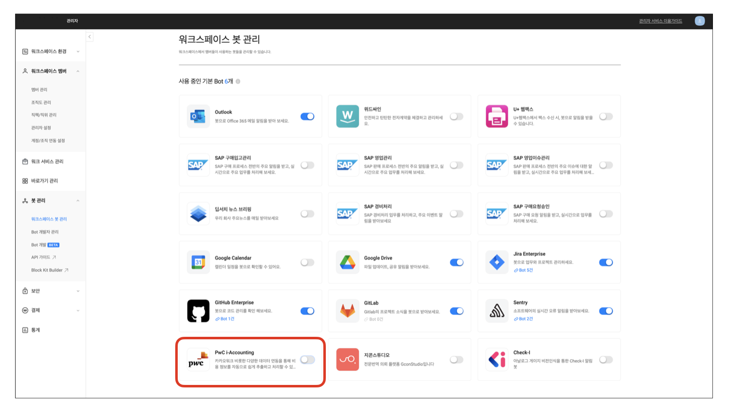Open 직책/직위 관리 menu item
This screenshot has width=731, height=419.
click(x=44, y=115)
